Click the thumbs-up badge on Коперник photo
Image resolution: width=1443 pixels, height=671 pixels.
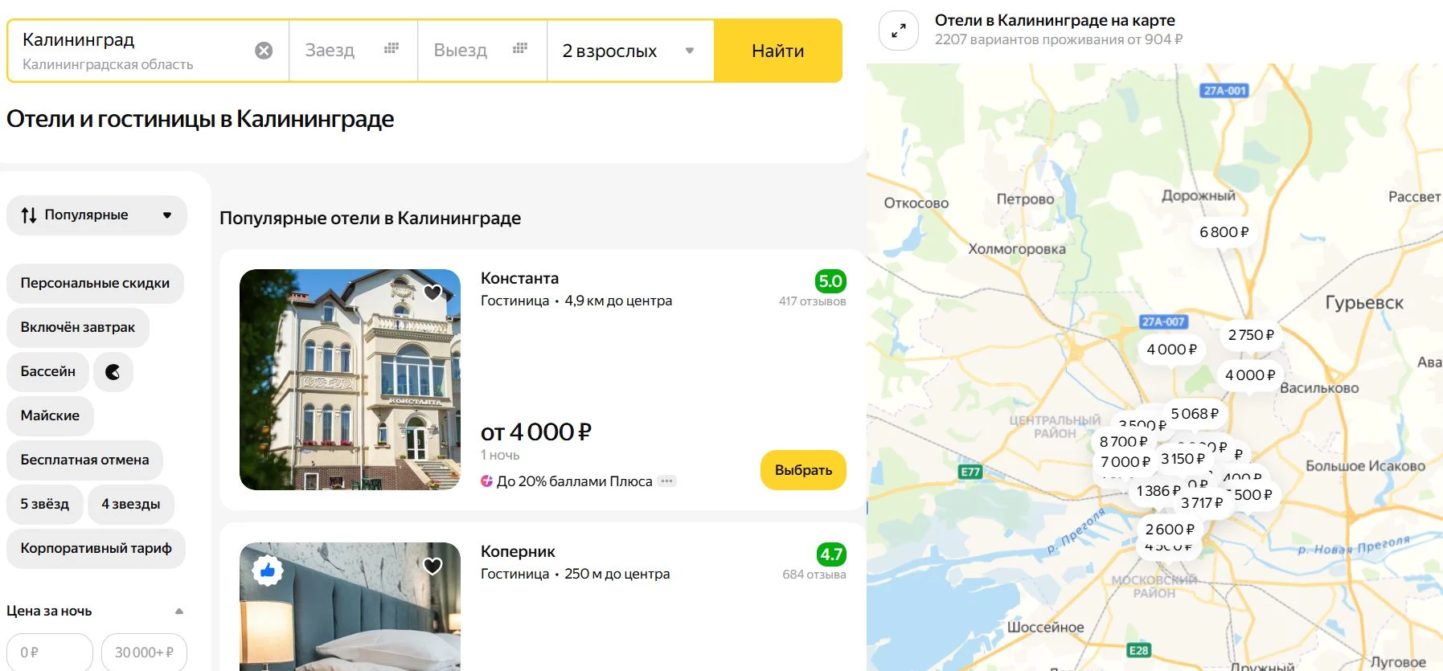point(268,571)
